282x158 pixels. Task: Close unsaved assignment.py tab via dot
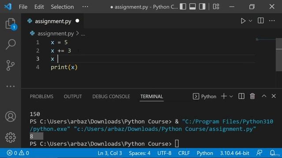pos(78,21)
